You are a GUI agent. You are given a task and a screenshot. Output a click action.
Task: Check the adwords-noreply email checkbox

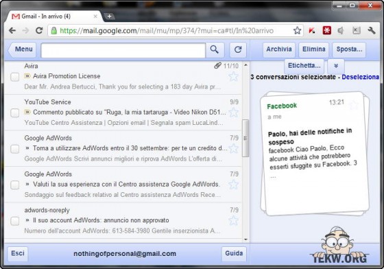click(14, 221)
